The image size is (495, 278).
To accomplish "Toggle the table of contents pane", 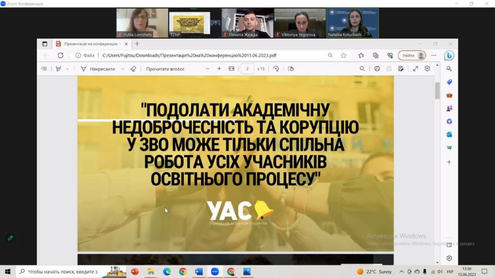I will coord(44,69).
